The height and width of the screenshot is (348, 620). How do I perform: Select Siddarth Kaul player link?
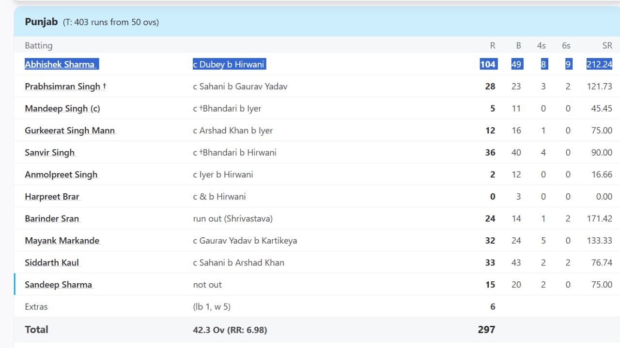pyautogui.click(x=52, y=263)
